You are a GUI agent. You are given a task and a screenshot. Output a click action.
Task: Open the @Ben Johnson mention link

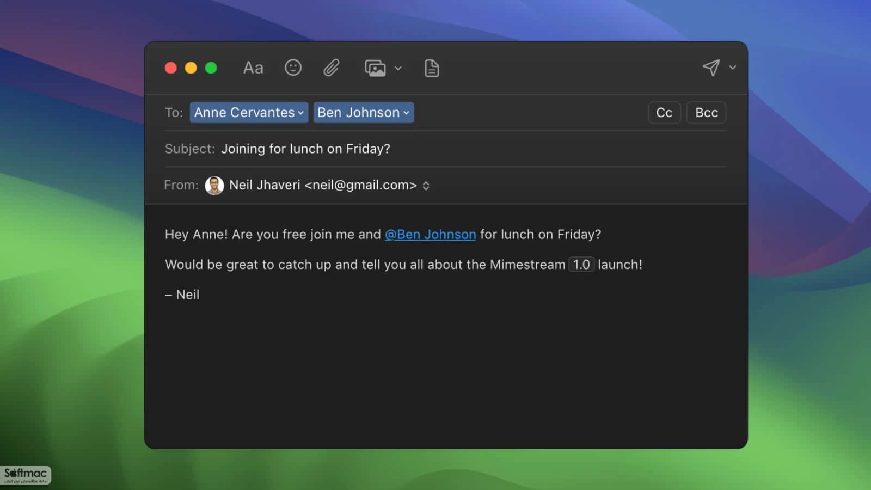click(x=430, y=234)
